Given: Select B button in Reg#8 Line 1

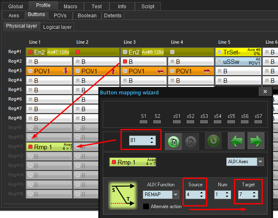Looking at the screenshot, I should click(49, 118).
